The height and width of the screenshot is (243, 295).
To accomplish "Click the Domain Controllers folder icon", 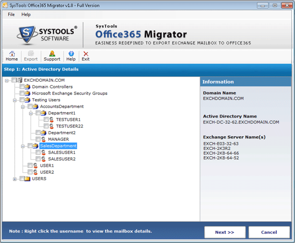I will [27, 87].
